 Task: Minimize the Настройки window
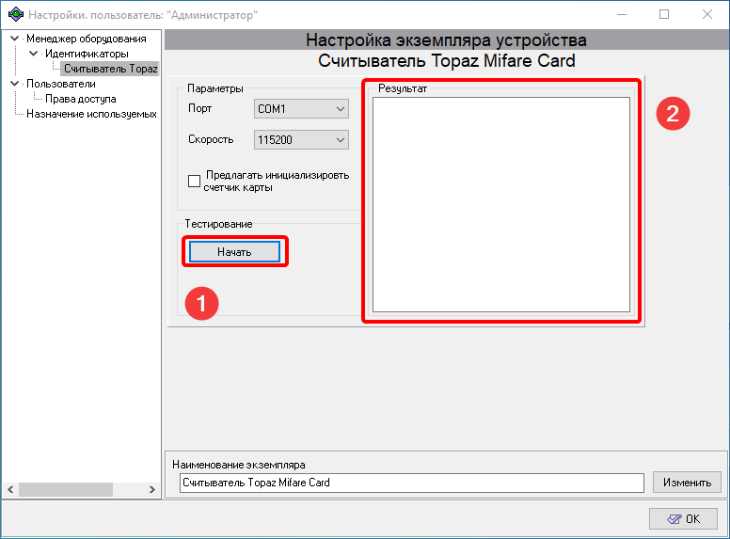[x=622, y=14]
